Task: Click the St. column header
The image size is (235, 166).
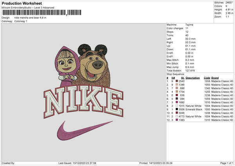Action: (183, 78)
